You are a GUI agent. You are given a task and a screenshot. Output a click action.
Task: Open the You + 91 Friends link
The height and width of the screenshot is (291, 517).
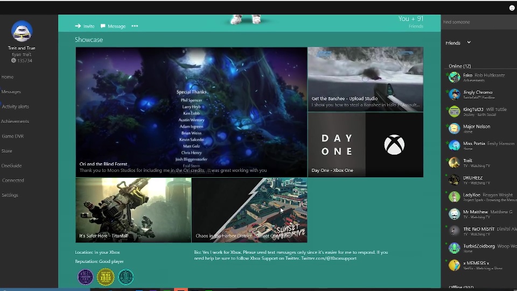click(x=410, y=22)
